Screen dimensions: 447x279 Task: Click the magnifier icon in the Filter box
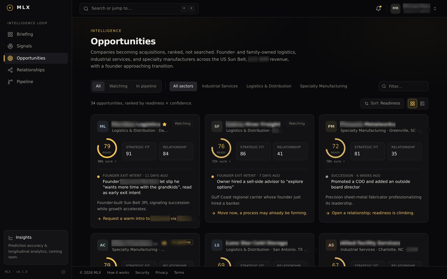coord(384,86)
